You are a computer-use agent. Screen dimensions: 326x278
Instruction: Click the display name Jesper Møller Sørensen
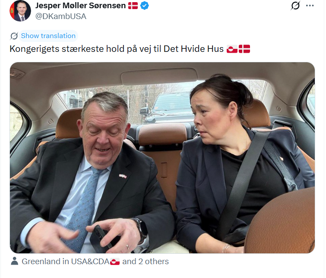pyautogui.click(x=80, y=6)
